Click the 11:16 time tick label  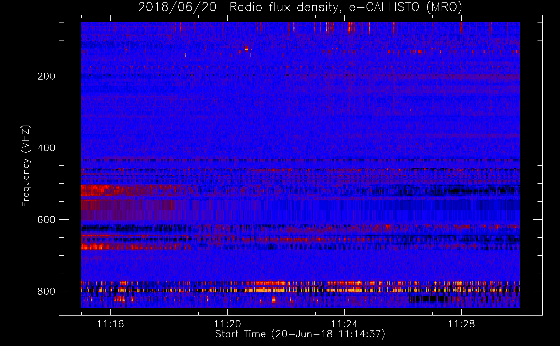pyautogui.click(x=110, y=324)
